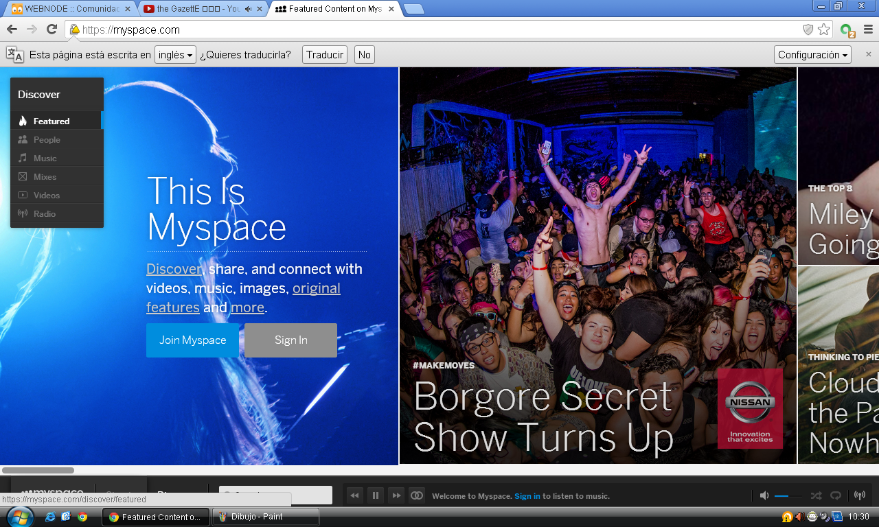This screenshot has width=879, height=527.
Task: Switch to Dibujo - Paint taskbar window
Action: click(266, 517)
